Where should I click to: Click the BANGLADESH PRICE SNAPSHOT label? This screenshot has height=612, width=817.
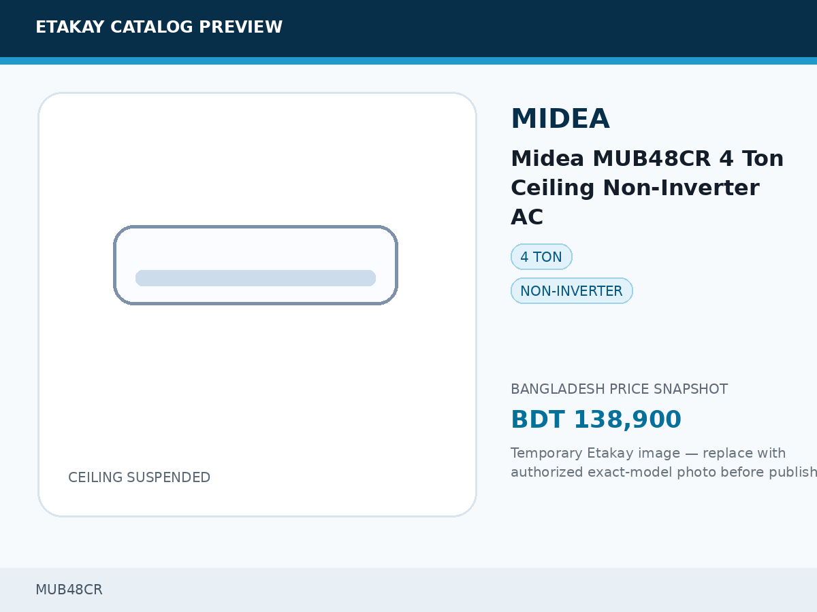[x=619, y=389]
